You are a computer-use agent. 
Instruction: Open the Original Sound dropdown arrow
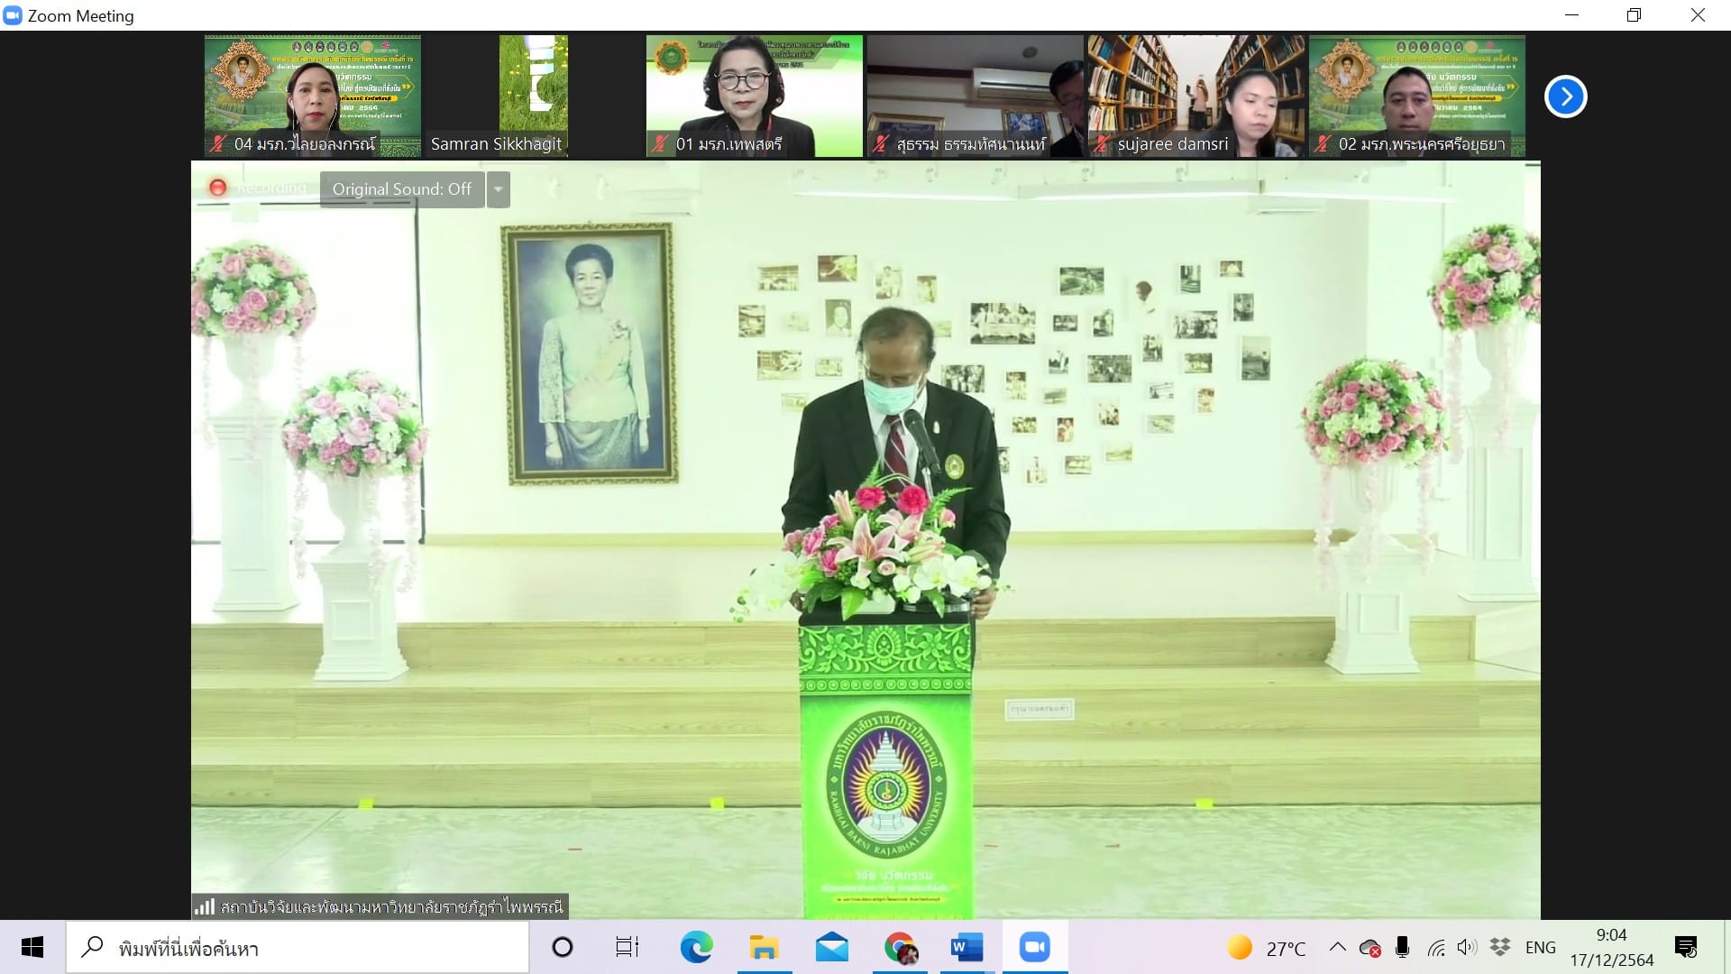coord(499,189)
